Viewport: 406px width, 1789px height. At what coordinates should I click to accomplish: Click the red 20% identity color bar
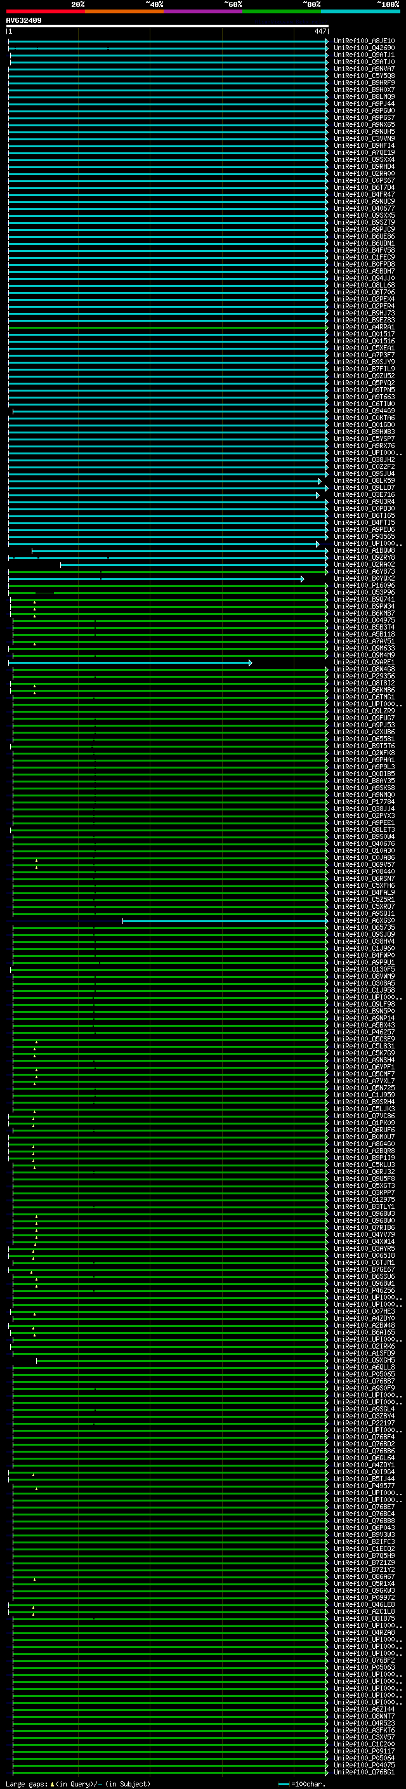pyautogui.click(x=45, y=11)
